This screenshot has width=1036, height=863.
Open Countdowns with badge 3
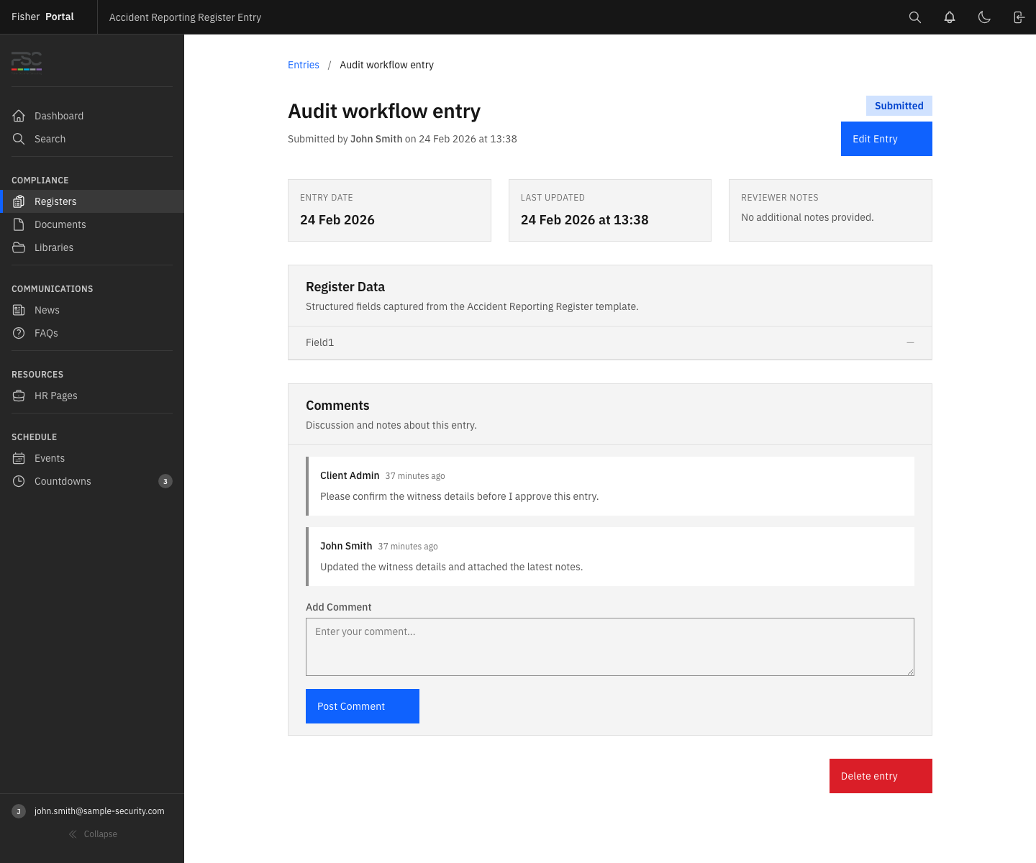63,481
